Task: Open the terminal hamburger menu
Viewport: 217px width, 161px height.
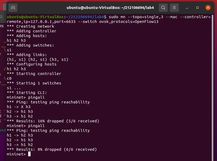Action: tap(174, 8)
